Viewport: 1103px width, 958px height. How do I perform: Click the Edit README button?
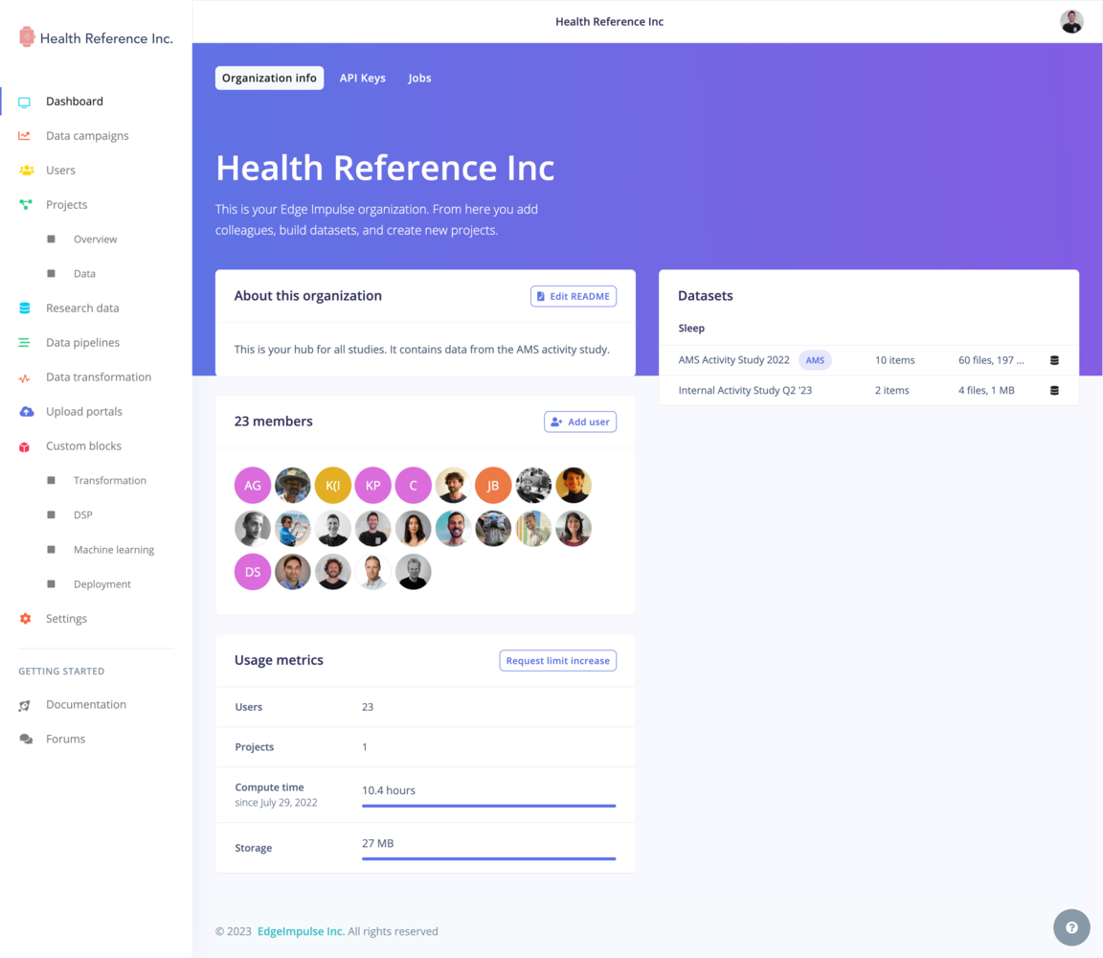(574, 296)
